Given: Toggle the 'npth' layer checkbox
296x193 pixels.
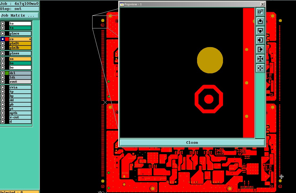Looking at the screenshot, I should (3, 113).
